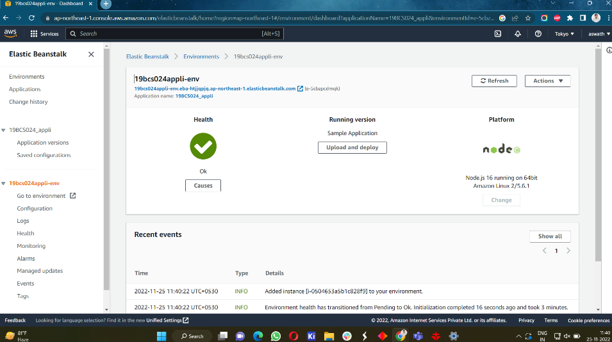This screenshot has height=342, width=612.
Task: Click the main page vertical scrollbar
Action: [599, 156]
